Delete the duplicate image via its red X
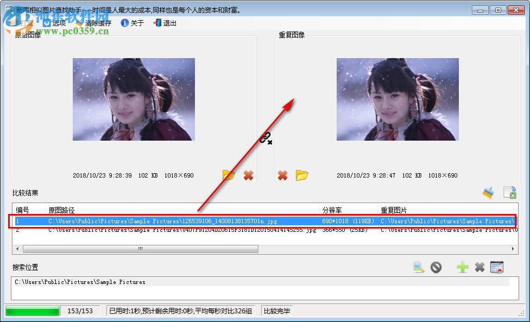The image size is (530, 322). 282,175
